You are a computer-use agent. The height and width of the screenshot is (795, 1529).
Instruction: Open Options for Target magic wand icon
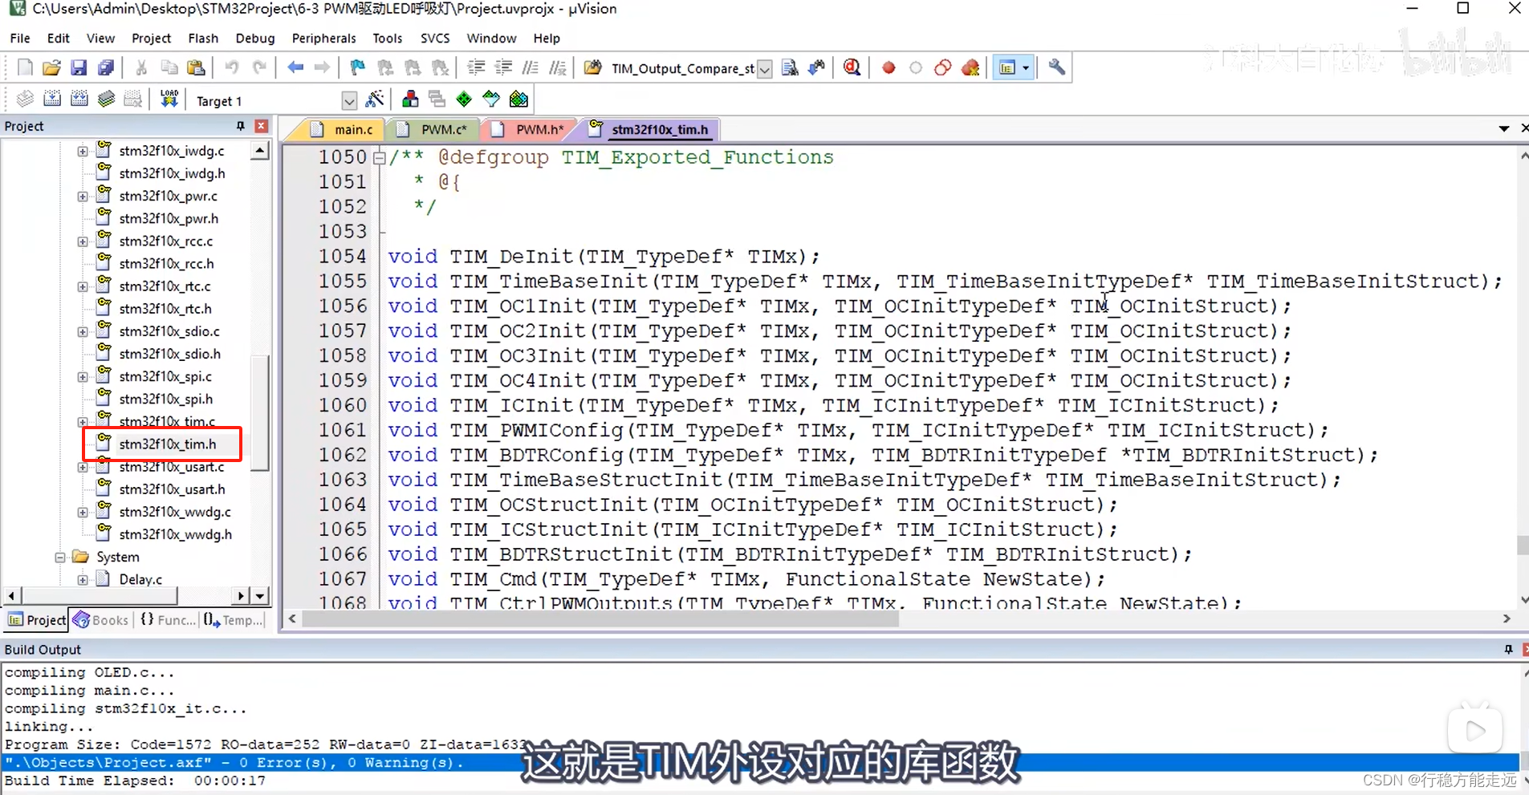[x=375, y=99]
